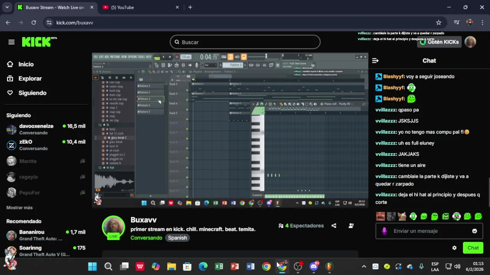The height and width of the screenshot is (275, 490).
Task: Click the Buscar search field
Action: (245, 42)
